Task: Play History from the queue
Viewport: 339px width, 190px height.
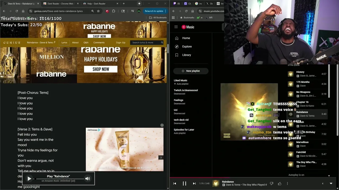Action: 307,74
